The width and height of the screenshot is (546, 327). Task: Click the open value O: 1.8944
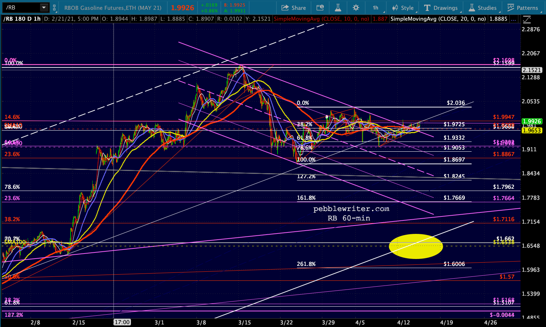point(115,19)
